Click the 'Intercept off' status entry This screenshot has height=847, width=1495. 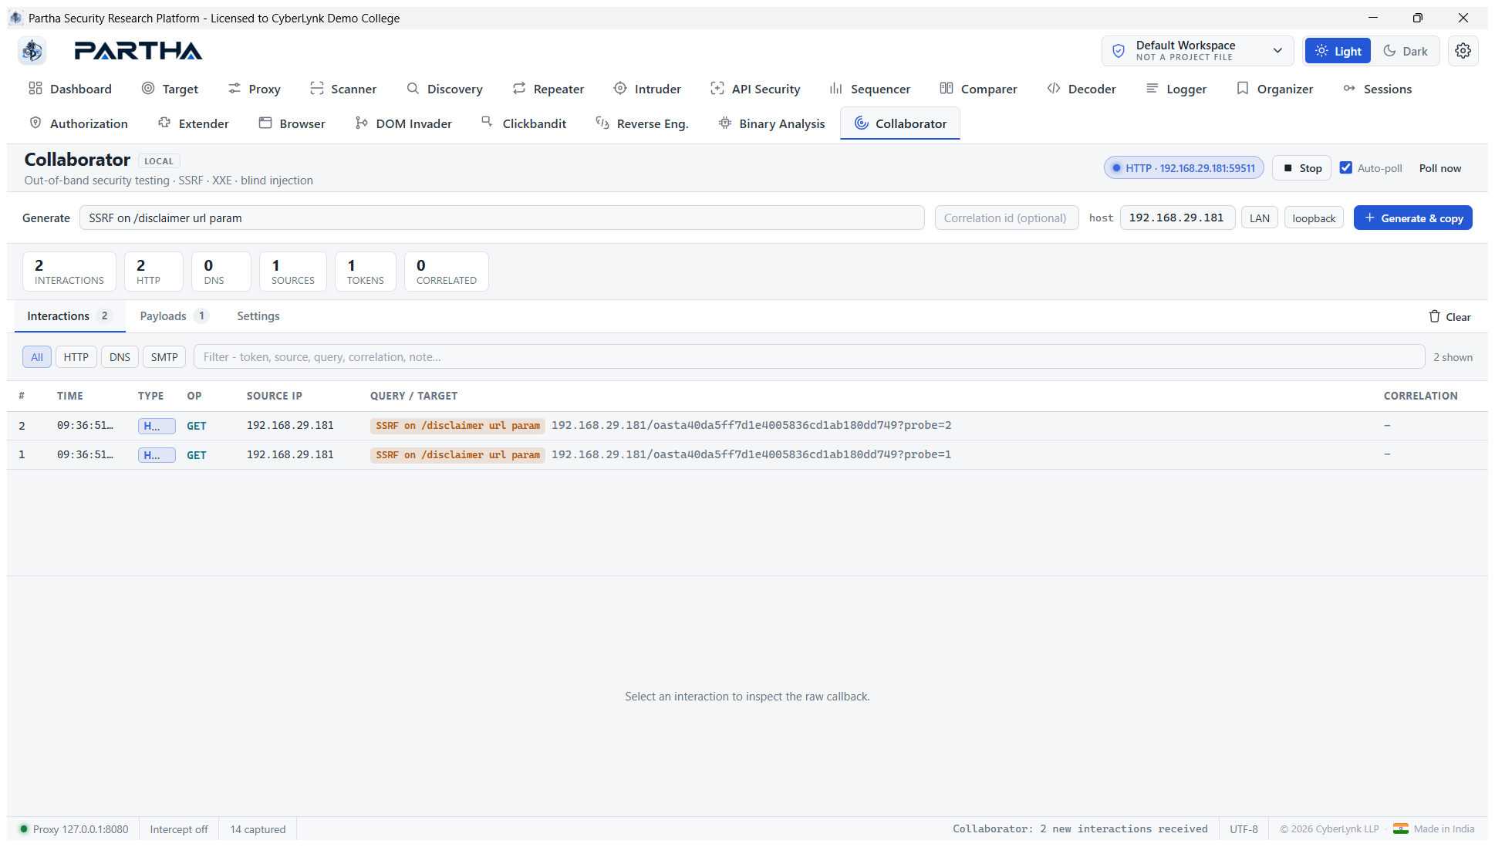pos(179,829)
